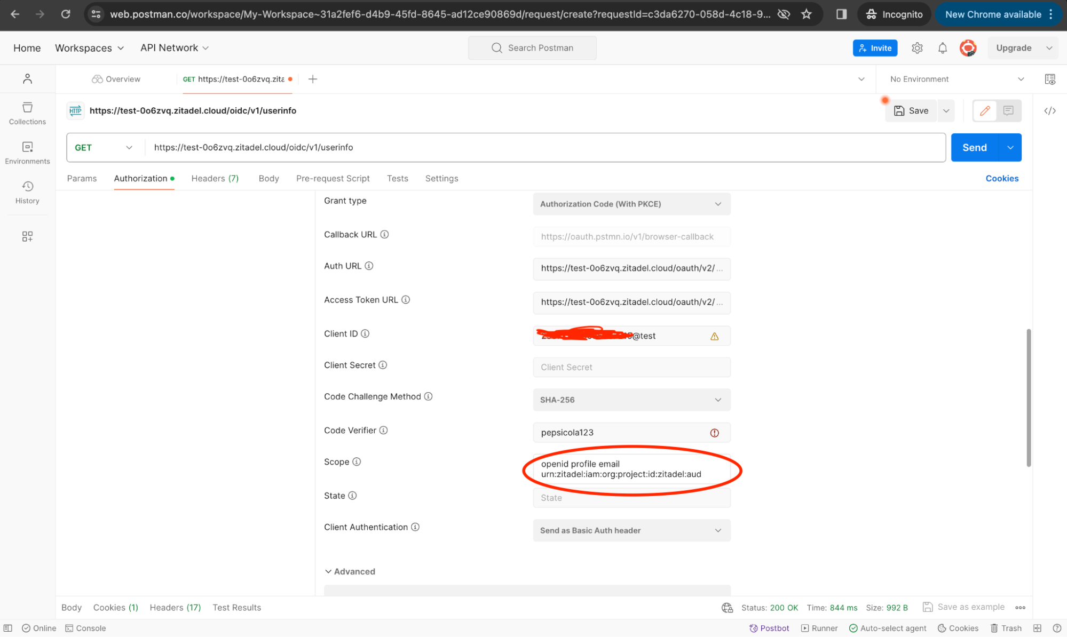The image size is (1067, 637).
Task: Click the Scope input field to edit
Action: tap(630, 468)
